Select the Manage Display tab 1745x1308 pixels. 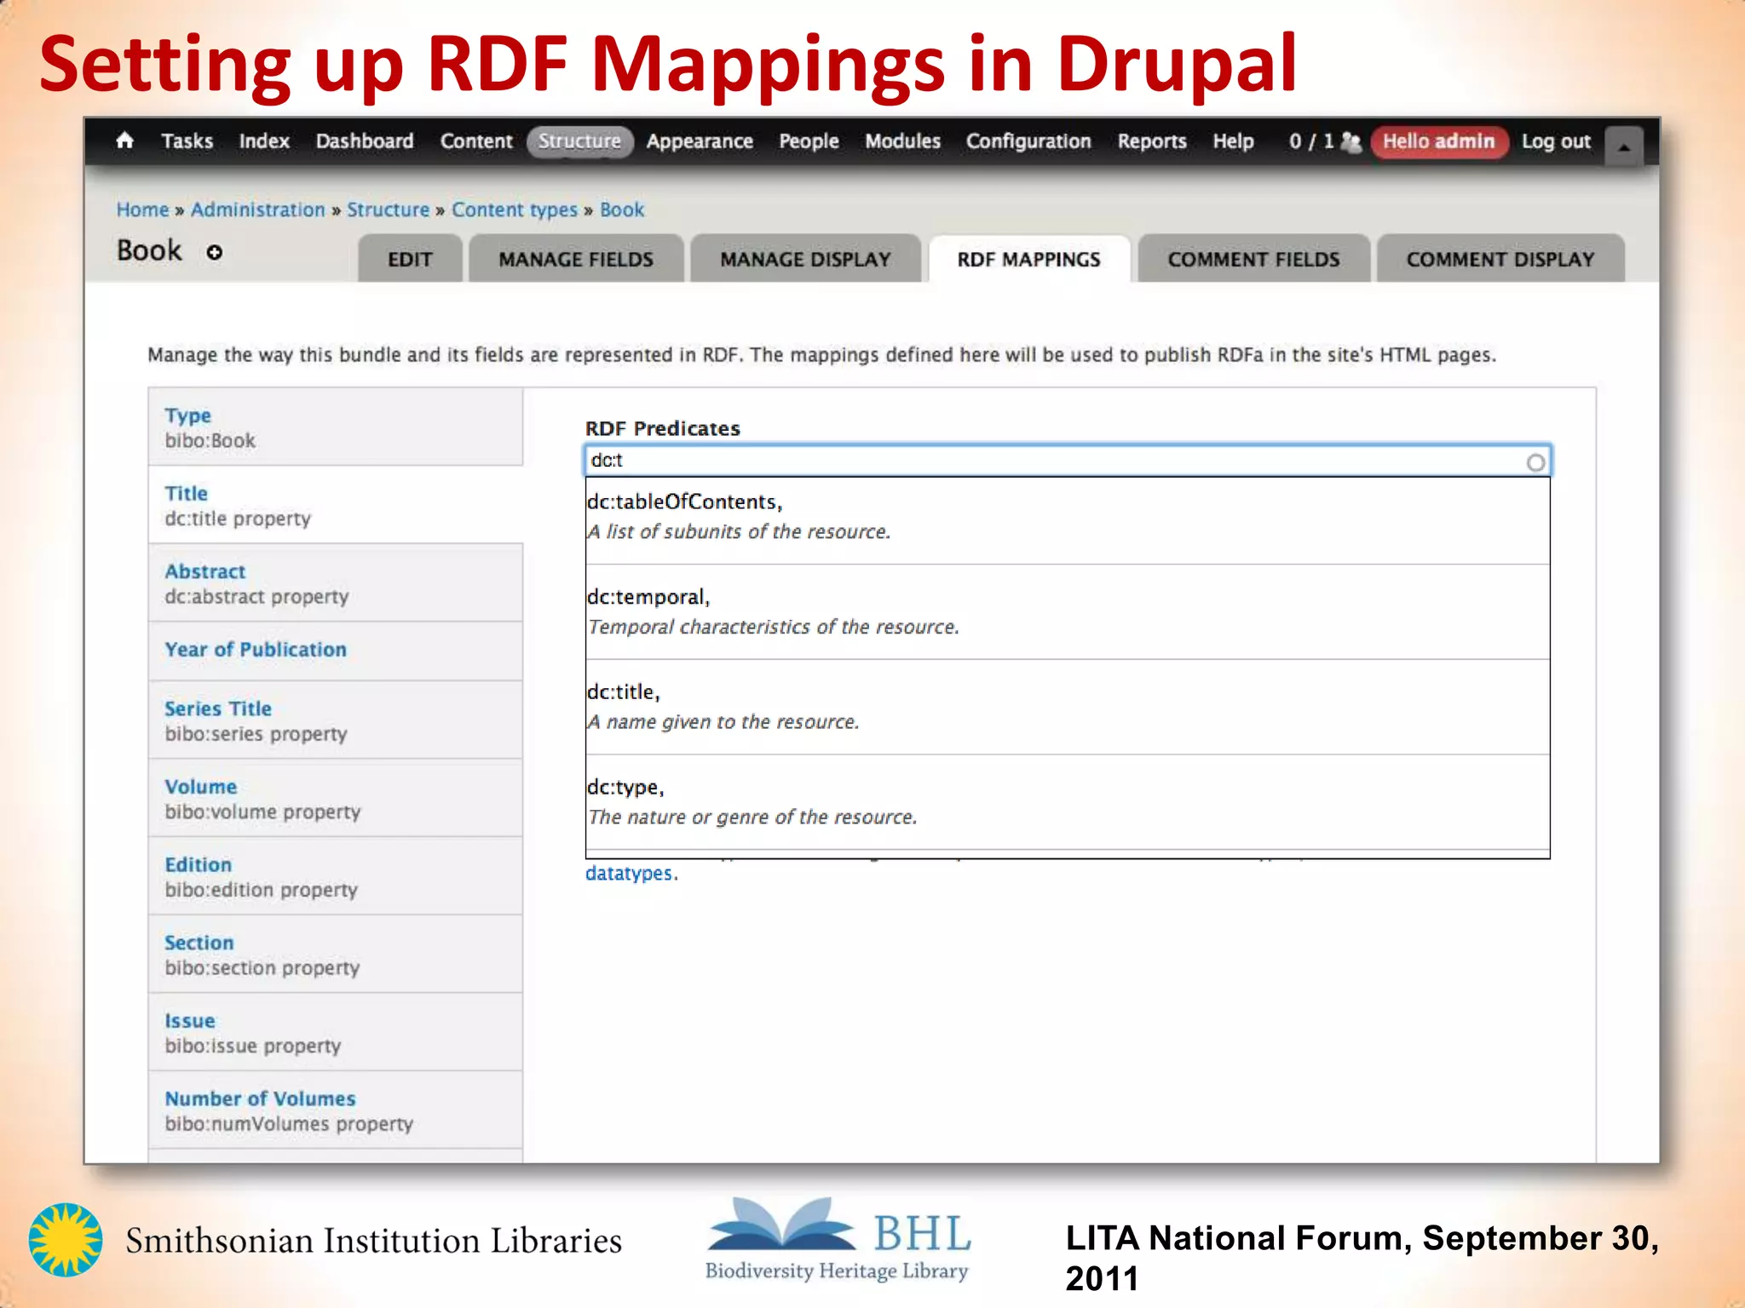[x=805, y=260]
